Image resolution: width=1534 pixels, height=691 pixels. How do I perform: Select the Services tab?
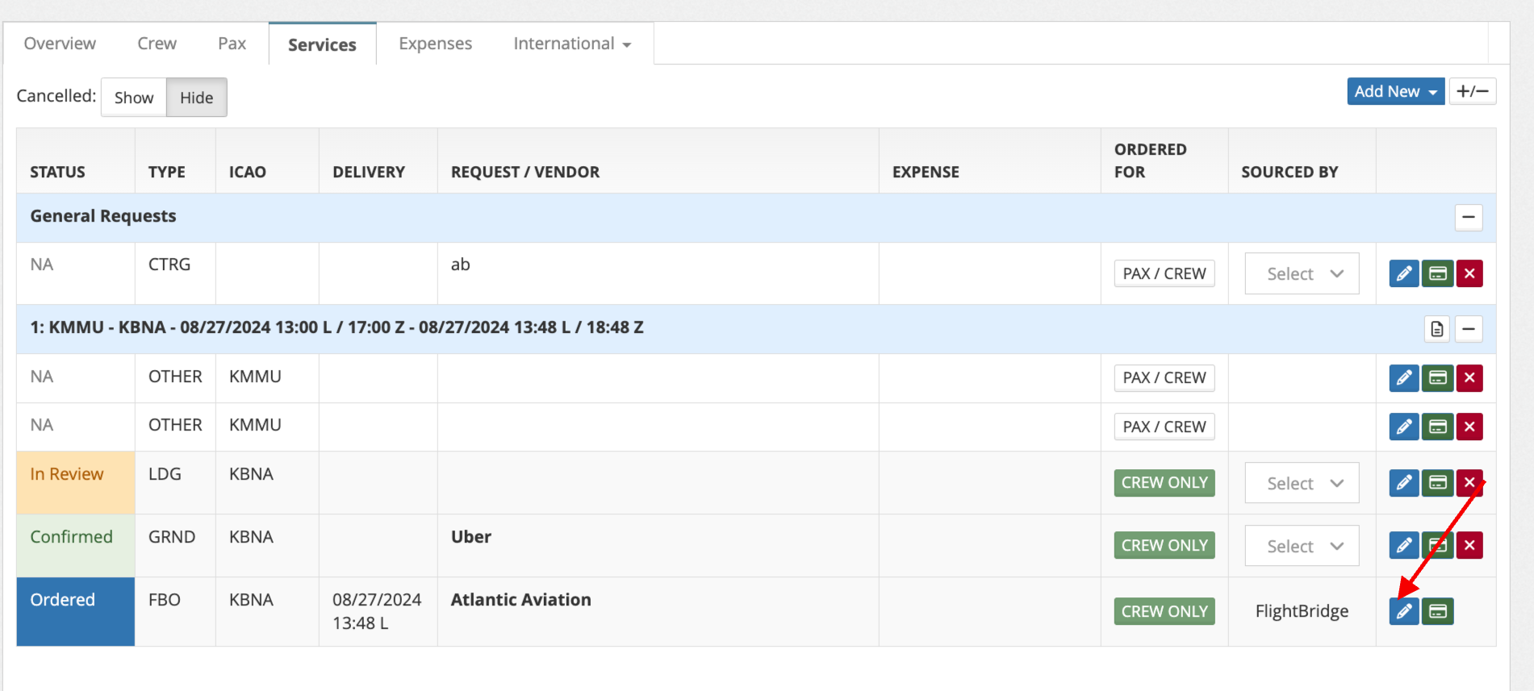coord(322,44)
